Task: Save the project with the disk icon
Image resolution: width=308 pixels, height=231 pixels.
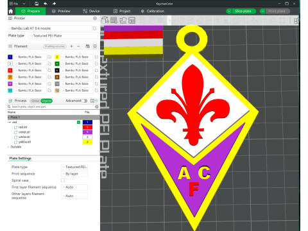Action: pyautogui.click(x=37, y=4)
